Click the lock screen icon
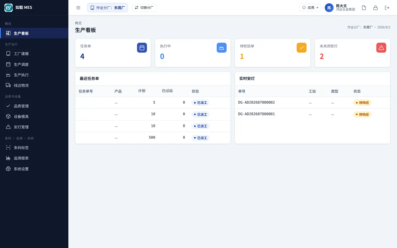Image resolution: width=397 pixels, height=248 pixels. pyautogui.click(x=375, y=8)
